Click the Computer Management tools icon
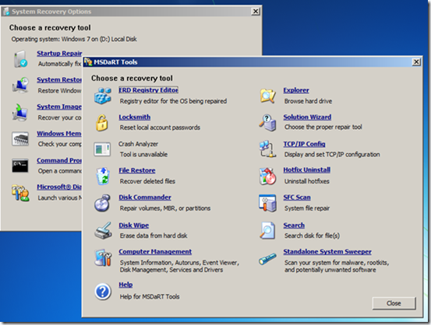 pyautogui.click(x=103, y=257)
